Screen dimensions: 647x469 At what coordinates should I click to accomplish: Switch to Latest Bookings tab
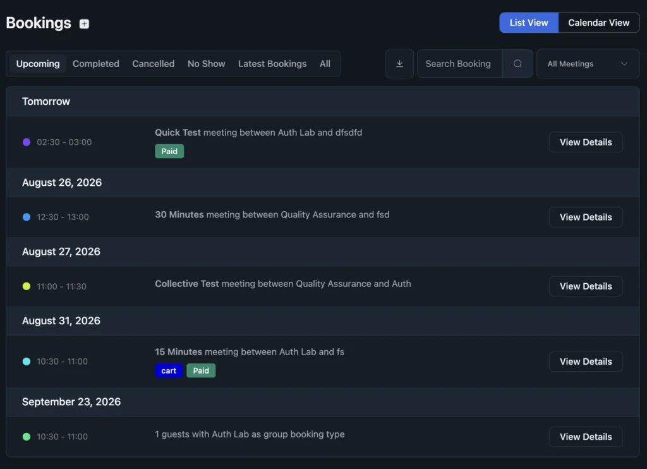pos(272,64)
